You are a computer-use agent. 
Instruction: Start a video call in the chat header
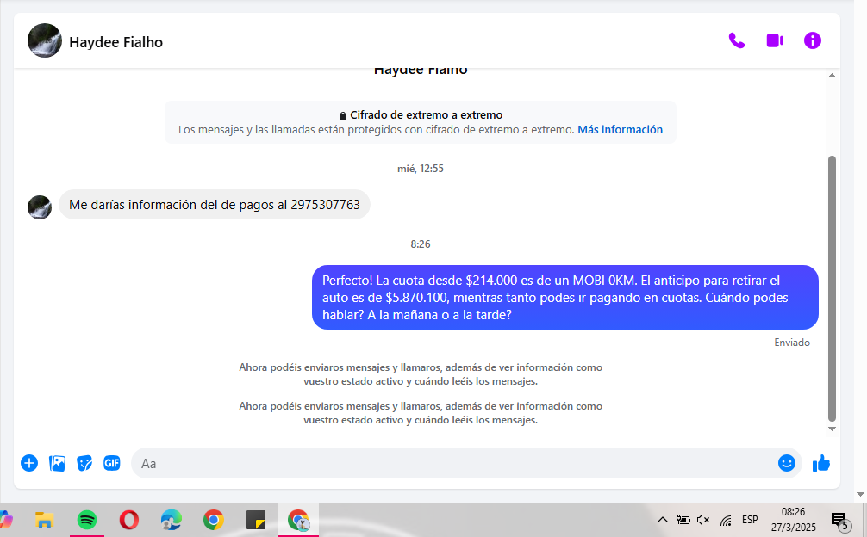pyautogui.click(x=775, y=40)
